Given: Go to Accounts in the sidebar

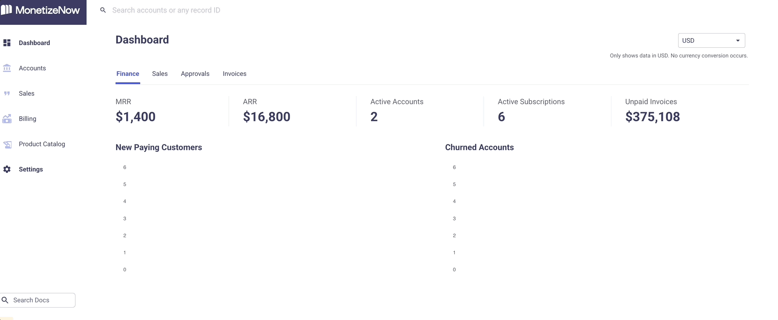Looking at the screenshot, I should (32, 68).
